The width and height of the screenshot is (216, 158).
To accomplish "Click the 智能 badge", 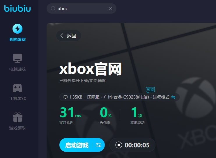I will tap(150, 90).
